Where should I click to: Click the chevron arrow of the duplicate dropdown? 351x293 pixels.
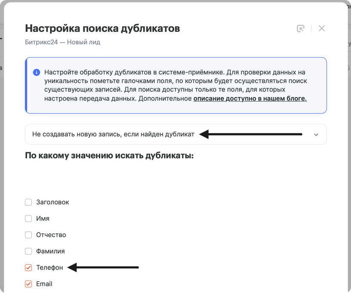[x=316, y=135]
